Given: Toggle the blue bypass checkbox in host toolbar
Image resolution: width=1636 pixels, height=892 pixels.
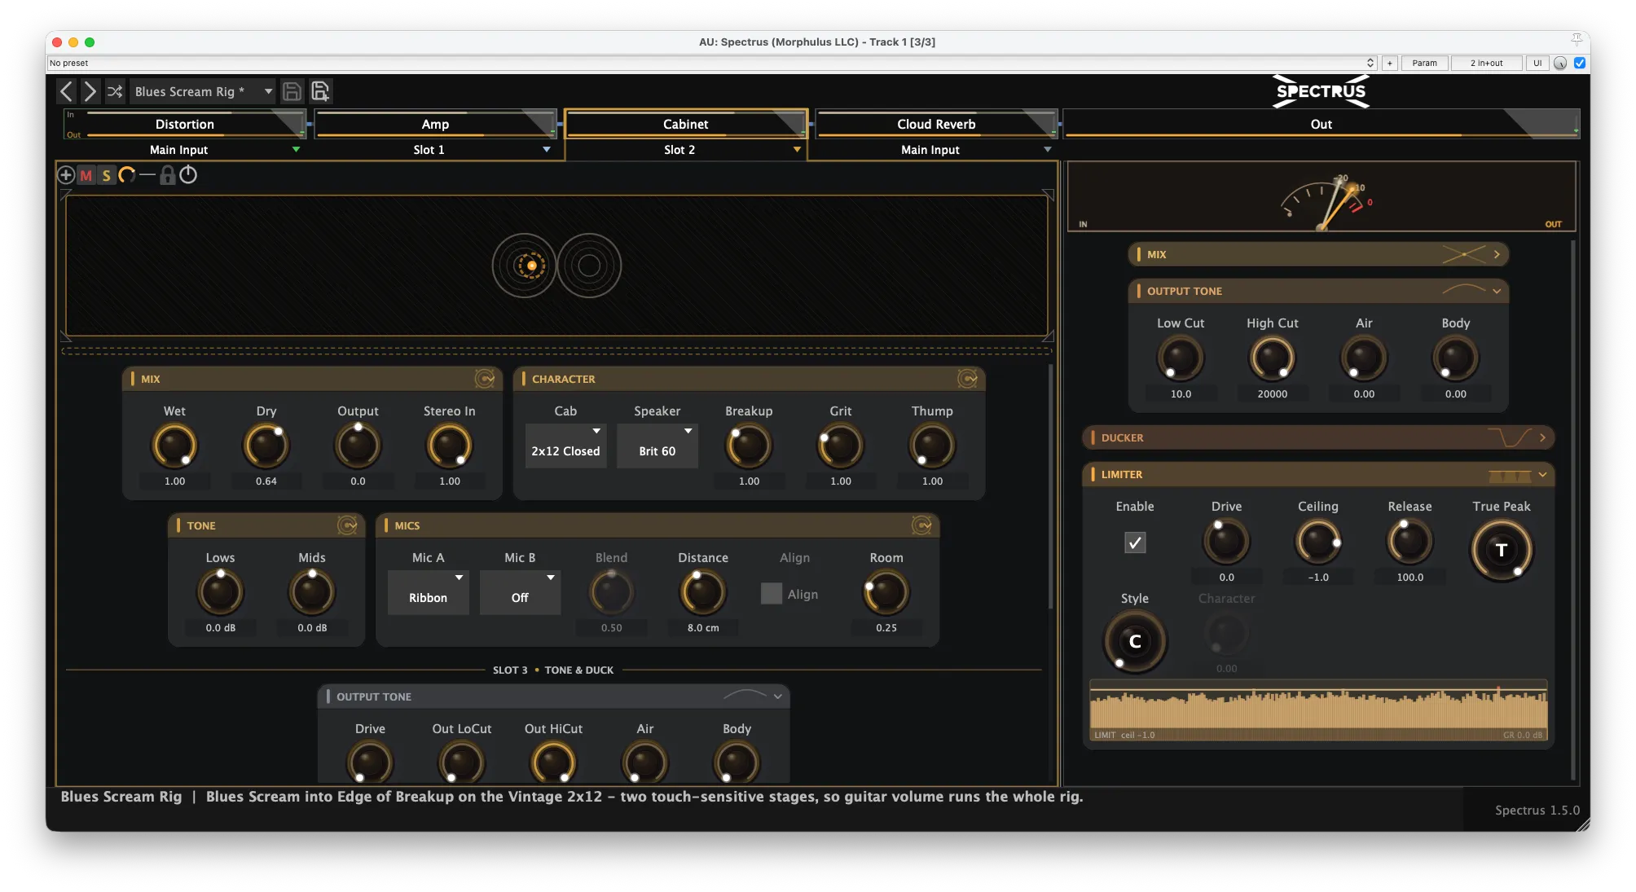Looking at the screenshot, I should click(x=1579, y=63).
